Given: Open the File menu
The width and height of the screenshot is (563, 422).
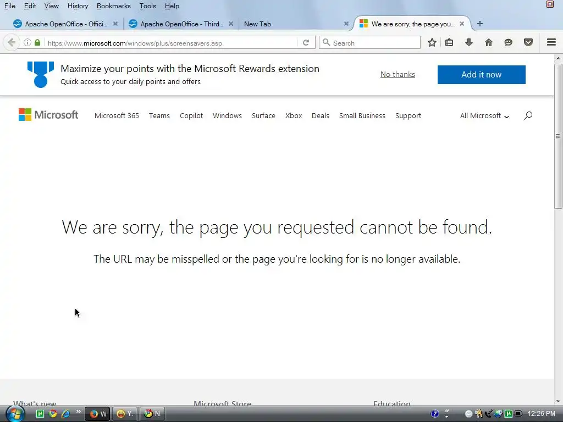Looking at the screenshot, I should (x=10, y=6).
